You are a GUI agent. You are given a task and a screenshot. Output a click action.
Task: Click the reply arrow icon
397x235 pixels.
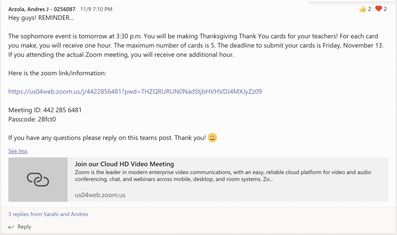coord(11,227)
